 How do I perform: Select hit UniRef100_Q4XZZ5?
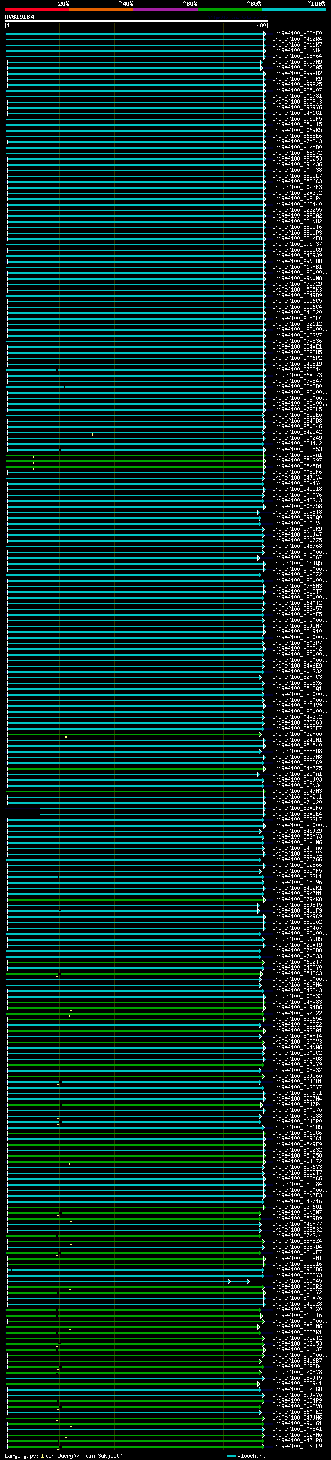coord(296,769)
